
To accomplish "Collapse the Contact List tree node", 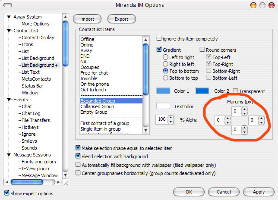I will pyautogui.click(x=9, y=31).
